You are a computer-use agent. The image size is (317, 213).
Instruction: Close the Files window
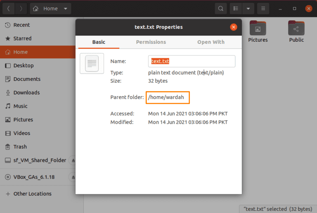(x=308, y=9)
